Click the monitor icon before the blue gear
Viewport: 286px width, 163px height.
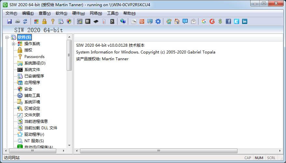coord(150,21)
